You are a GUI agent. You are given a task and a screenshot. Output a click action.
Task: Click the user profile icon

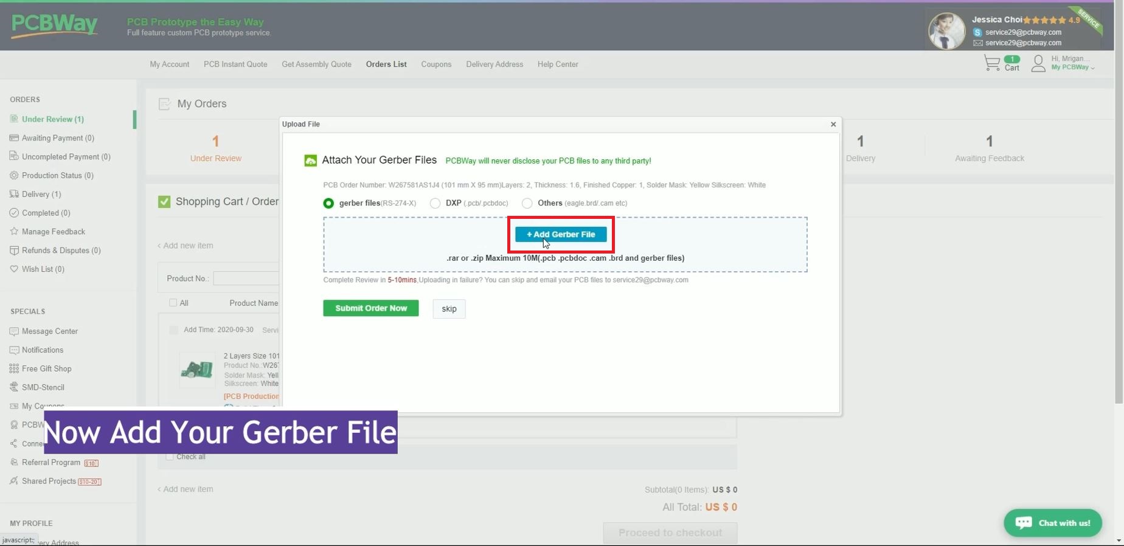[1038, 63]
